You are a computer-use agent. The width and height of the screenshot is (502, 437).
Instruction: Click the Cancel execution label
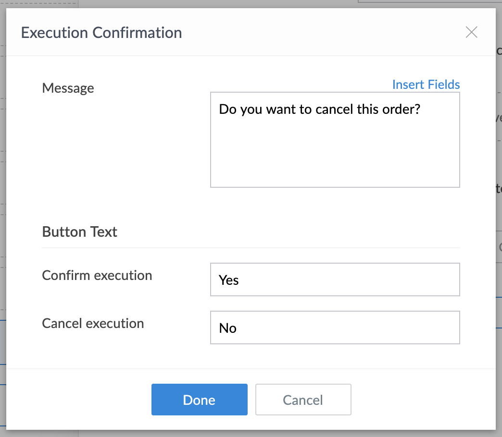pos(93,324)
